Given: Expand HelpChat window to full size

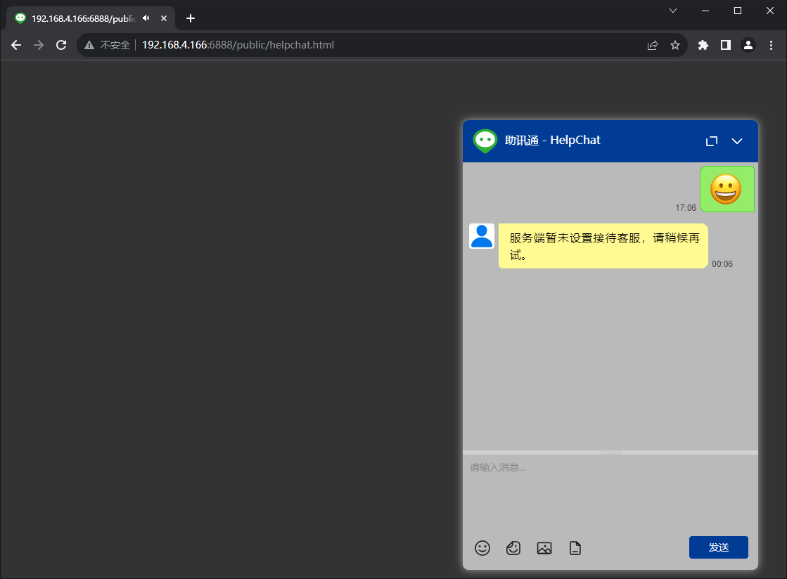Looking at the screenshot, I should click(711, 141).
